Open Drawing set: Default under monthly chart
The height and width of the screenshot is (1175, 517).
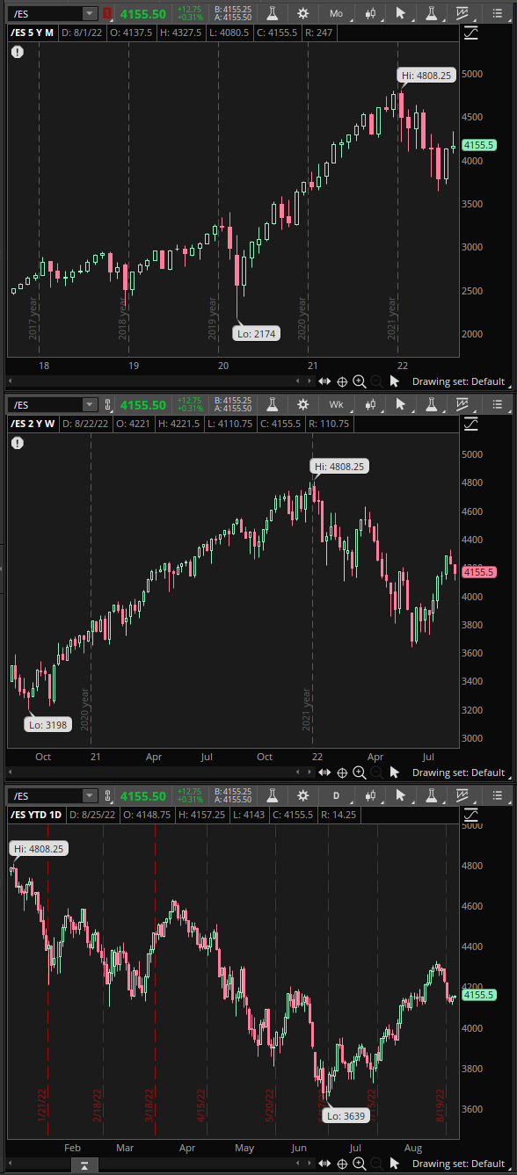pos(458,381)
